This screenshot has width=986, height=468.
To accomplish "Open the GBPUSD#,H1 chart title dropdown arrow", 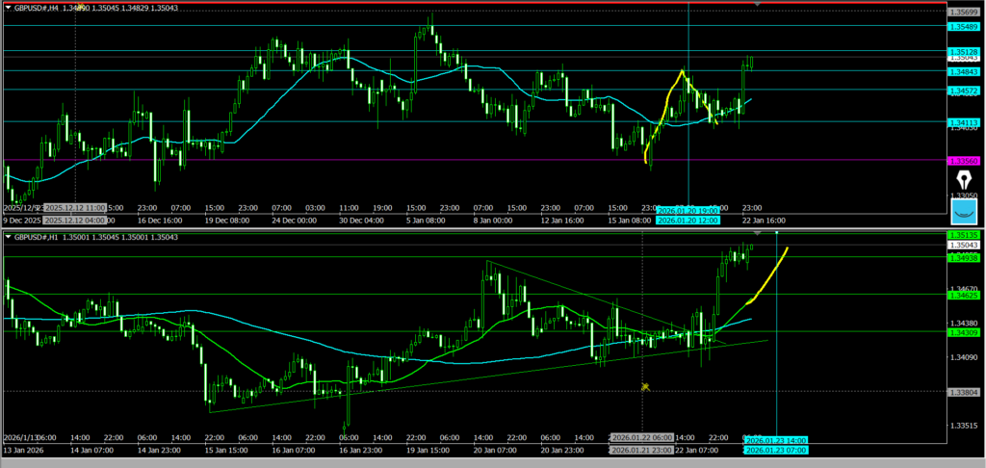I will [8, 237].
